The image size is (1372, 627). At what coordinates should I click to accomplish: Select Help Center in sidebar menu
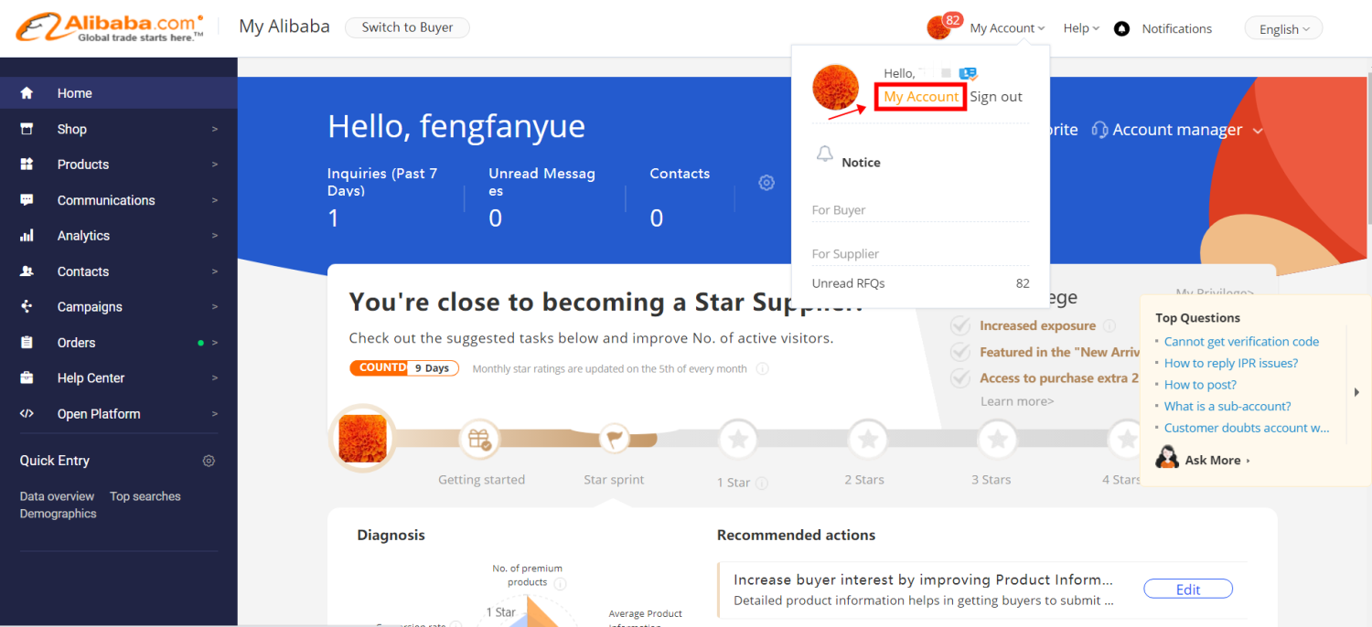click(119, 377)
